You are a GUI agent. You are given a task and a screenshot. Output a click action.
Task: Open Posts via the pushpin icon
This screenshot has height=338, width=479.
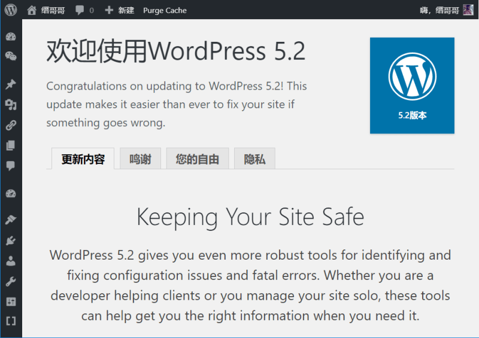[x=10, y=85]
